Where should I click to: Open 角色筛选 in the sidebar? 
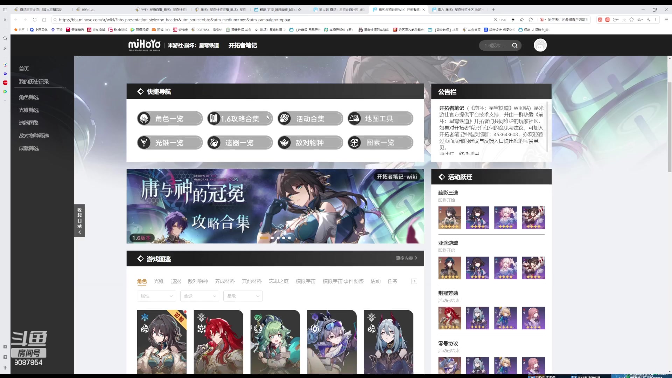[29, 97]
